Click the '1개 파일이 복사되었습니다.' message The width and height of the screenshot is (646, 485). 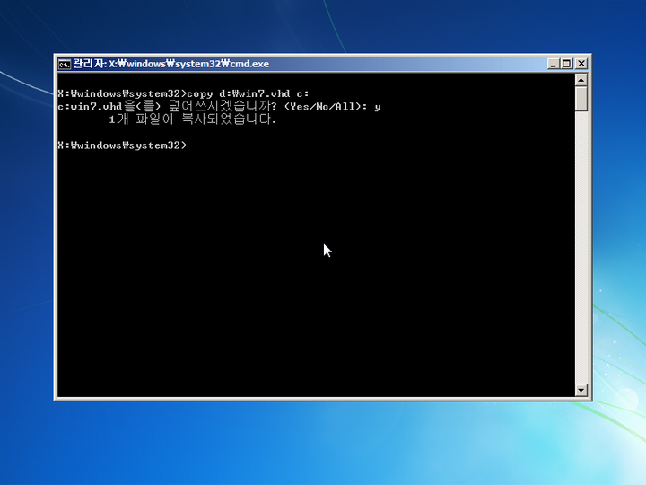click(x=193, y=119)
